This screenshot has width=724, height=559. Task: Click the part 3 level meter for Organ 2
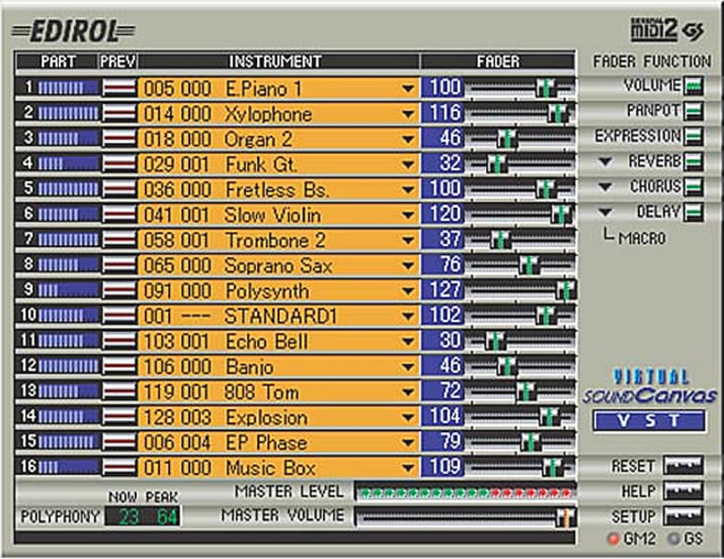59,139
